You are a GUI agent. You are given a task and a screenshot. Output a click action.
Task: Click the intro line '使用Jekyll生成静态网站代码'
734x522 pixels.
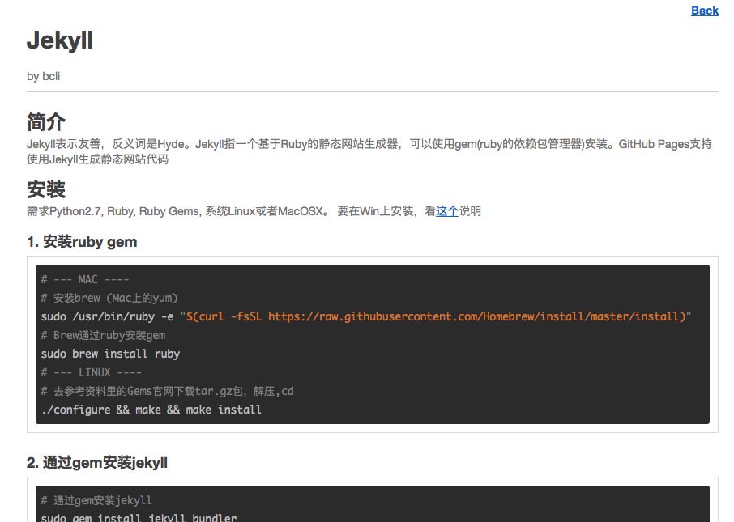coord(97,159)
